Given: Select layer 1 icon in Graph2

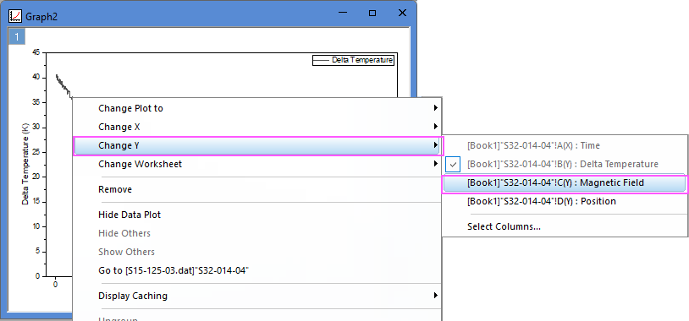Looking at the screenshot, I should 17,37.
